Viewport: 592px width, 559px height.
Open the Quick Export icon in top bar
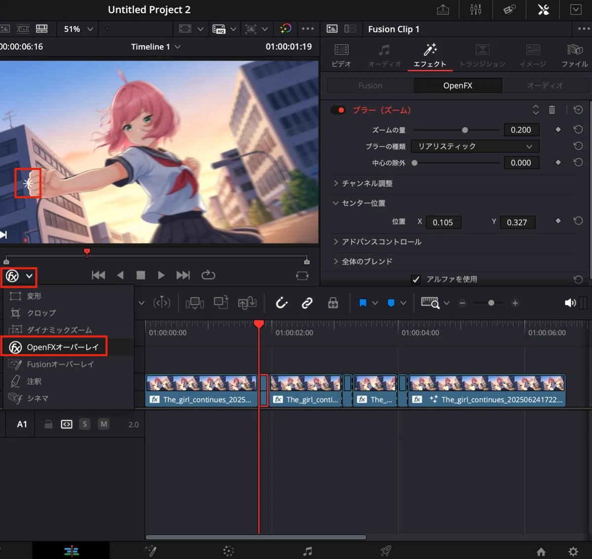[x=443, y=10]
